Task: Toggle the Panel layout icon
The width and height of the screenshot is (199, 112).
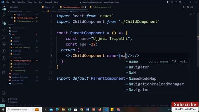Action: coord(172,2)
